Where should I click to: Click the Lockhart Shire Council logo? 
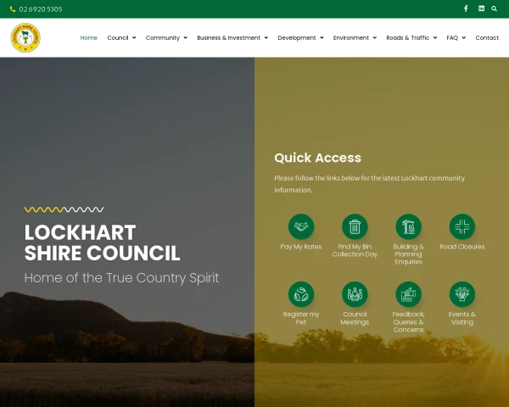pos(25,37)
